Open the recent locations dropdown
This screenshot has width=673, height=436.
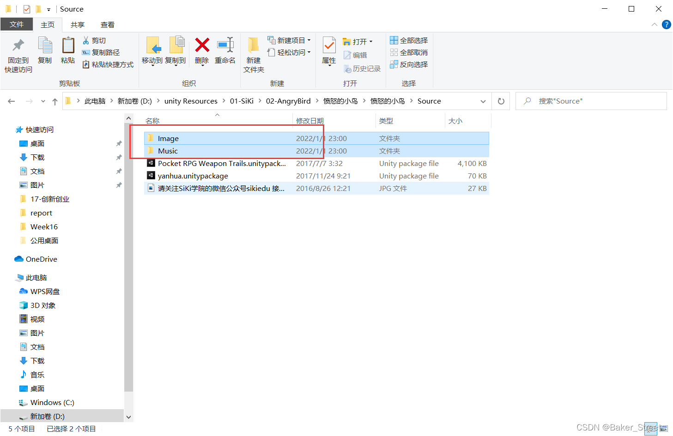point(43,101)
